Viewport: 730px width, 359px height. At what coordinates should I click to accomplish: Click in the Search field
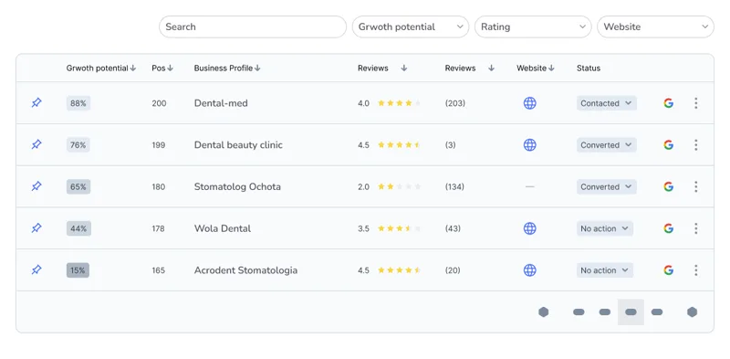pyautogui.click(x=253, y=26)
